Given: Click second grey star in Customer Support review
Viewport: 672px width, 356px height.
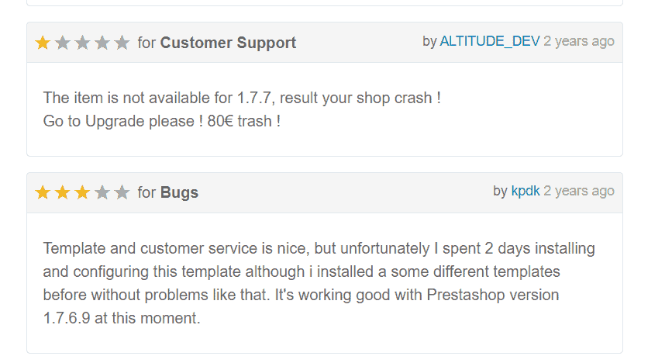Looking at the screenshot, I should [63, 43].
